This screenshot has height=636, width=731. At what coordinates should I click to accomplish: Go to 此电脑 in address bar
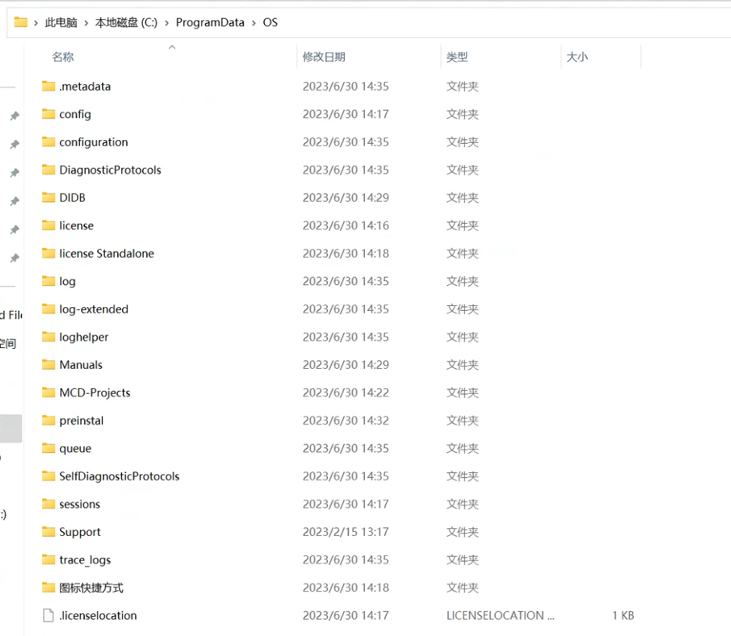[x=61, y=23]
